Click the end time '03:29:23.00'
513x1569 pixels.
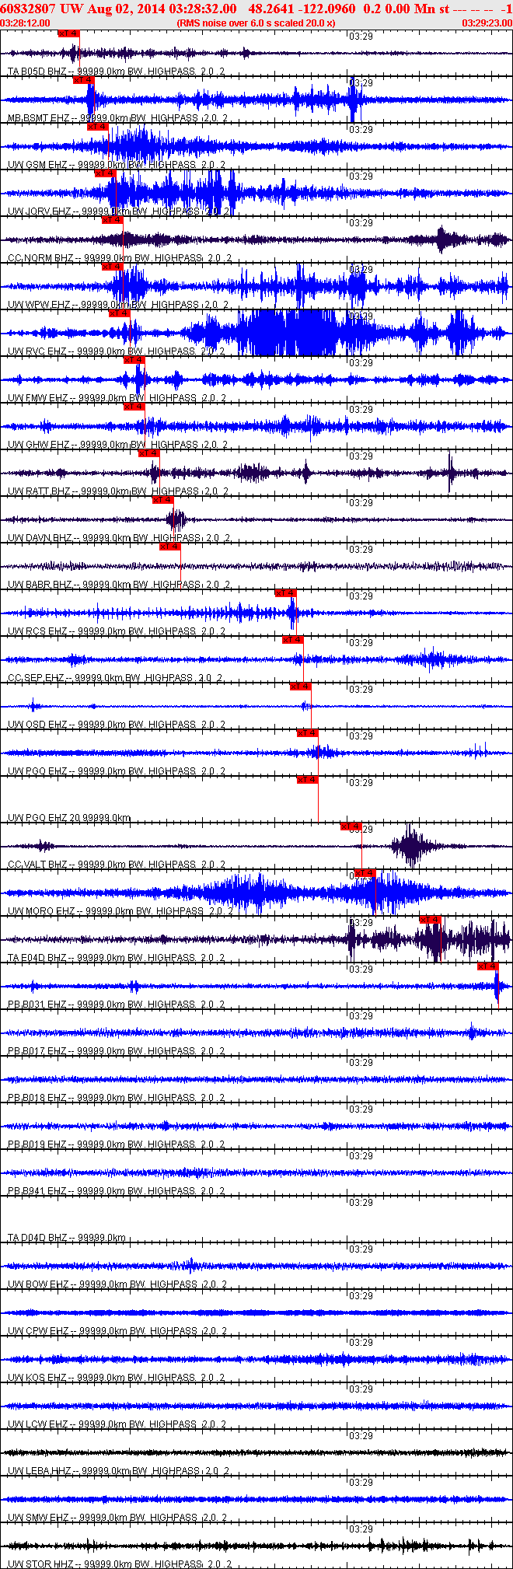pos(487,23)
